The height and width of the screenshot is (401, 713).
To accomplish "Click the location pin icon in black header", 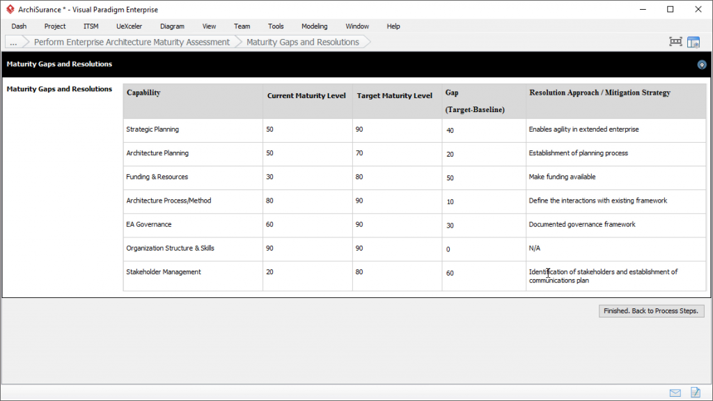I will tap(702, 65).
